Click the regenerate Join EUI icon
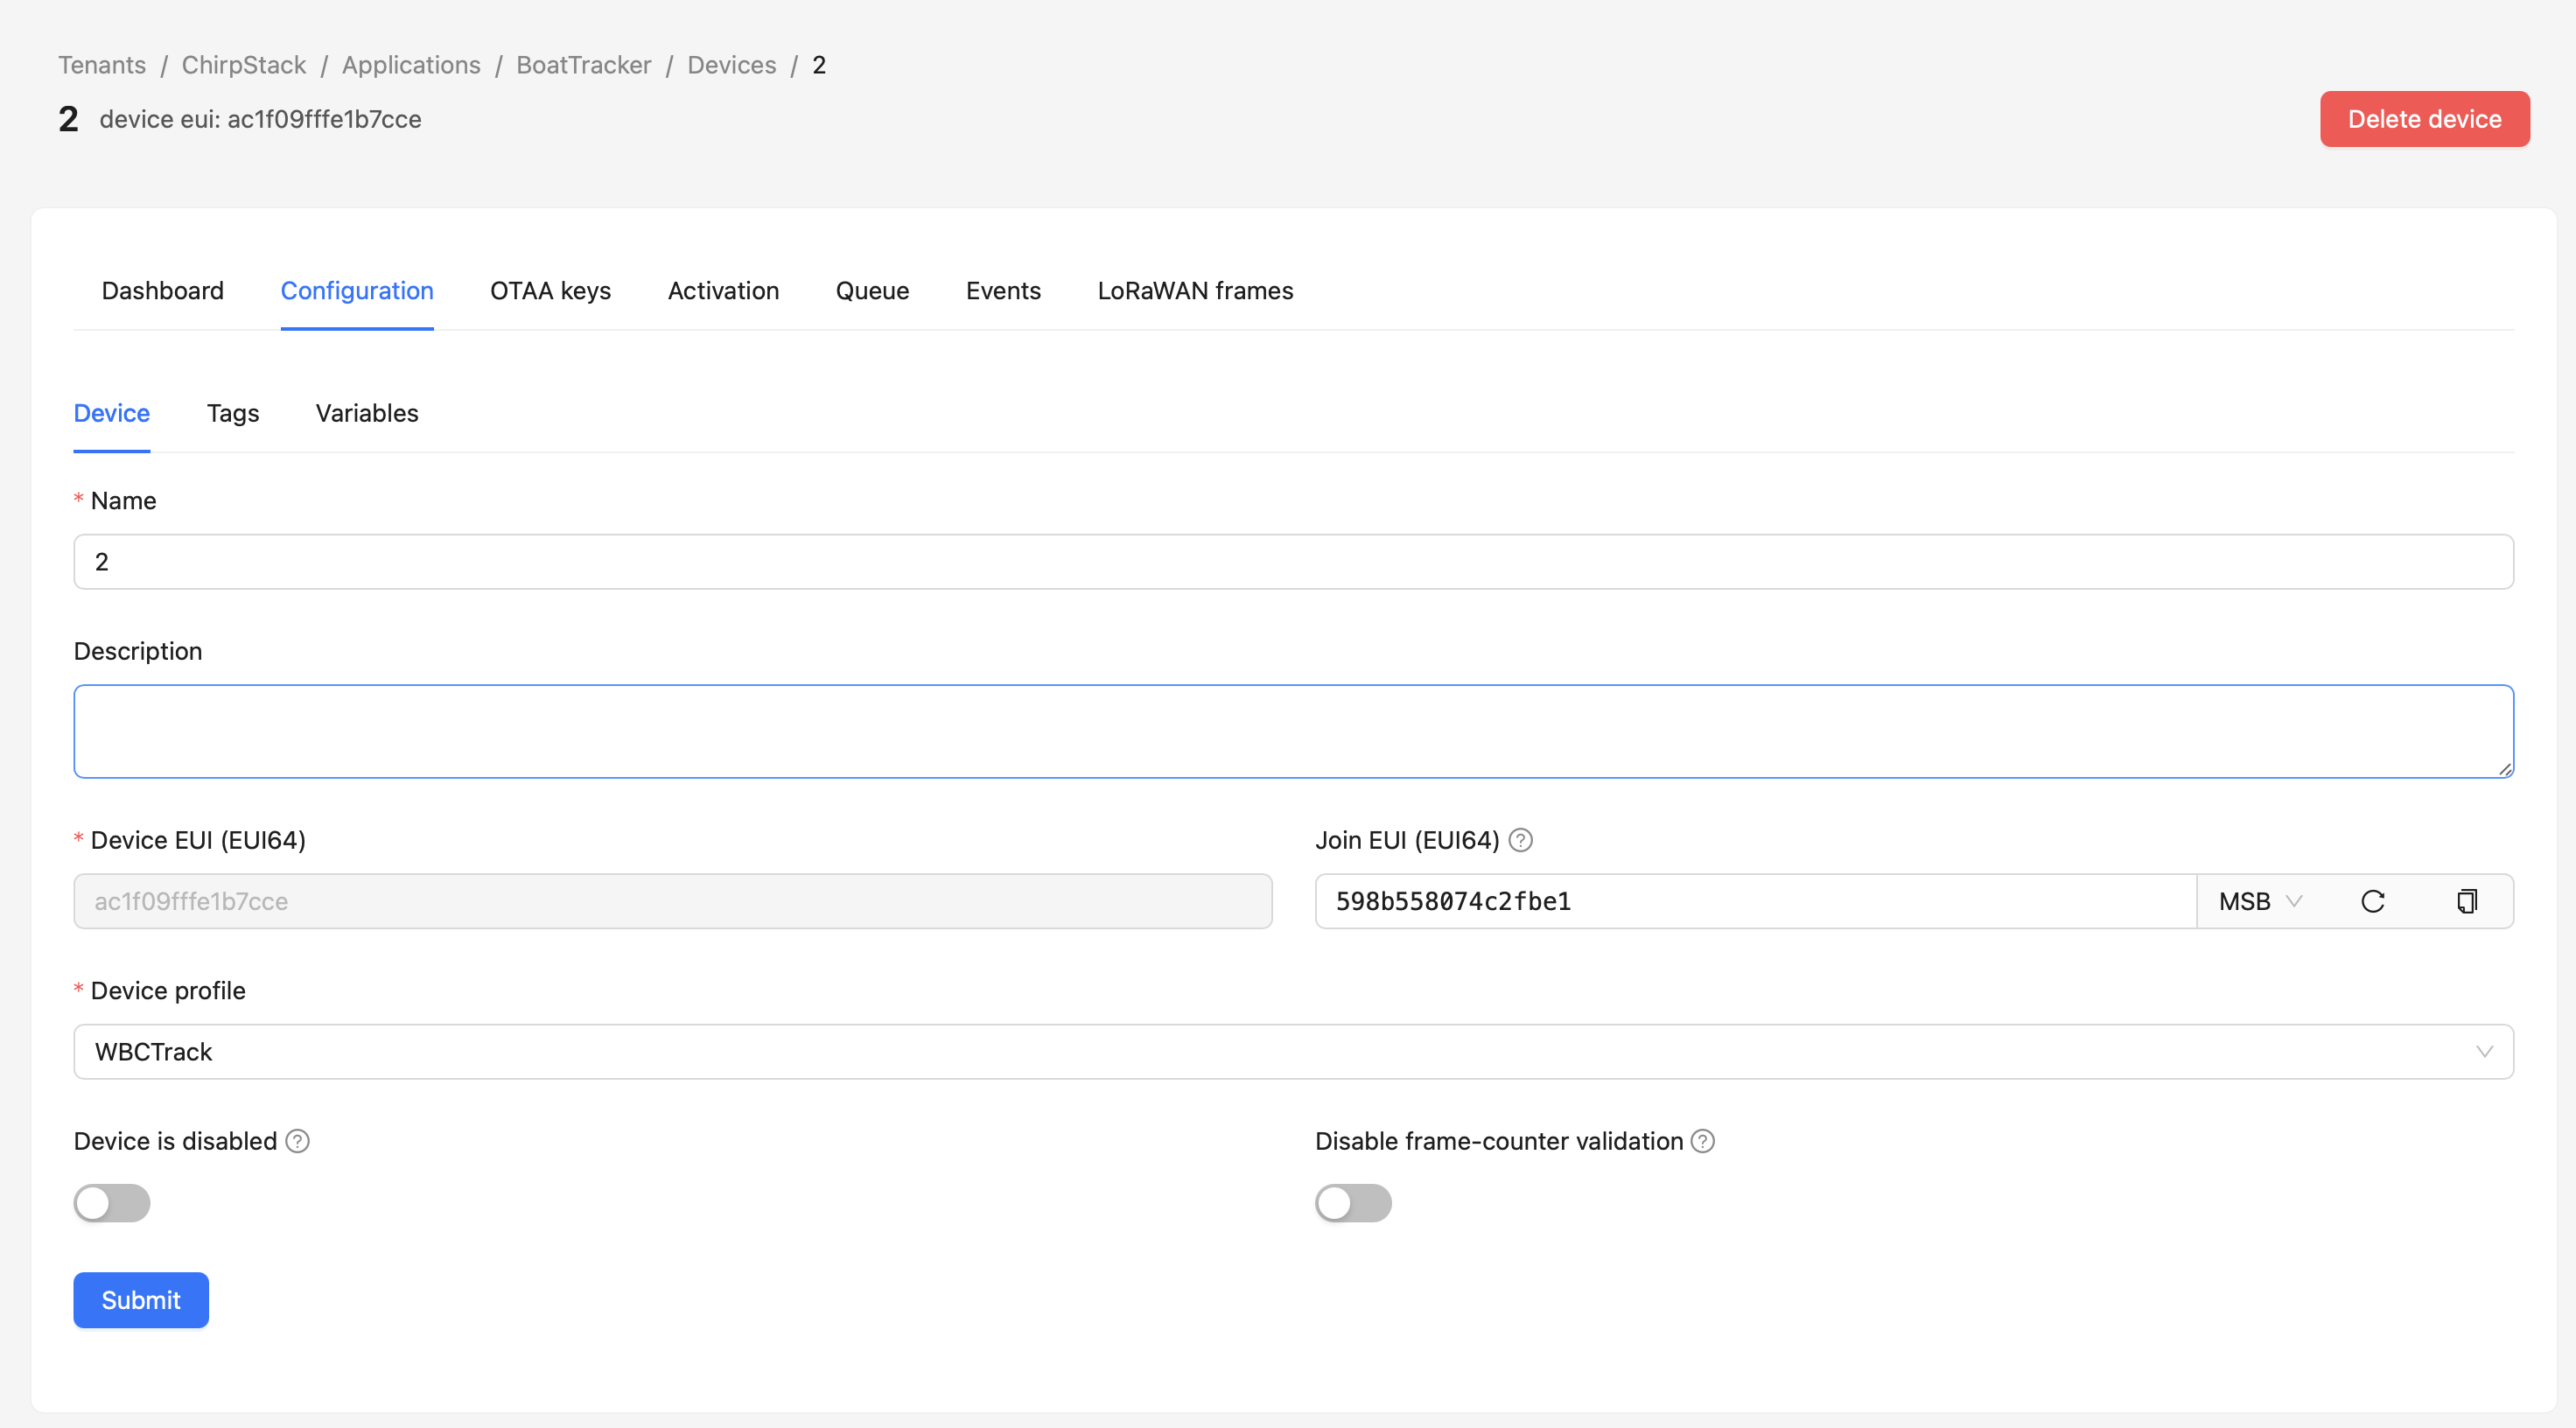The width and height of the screenshot is (2576, 1428). [x=2372, y=901]
